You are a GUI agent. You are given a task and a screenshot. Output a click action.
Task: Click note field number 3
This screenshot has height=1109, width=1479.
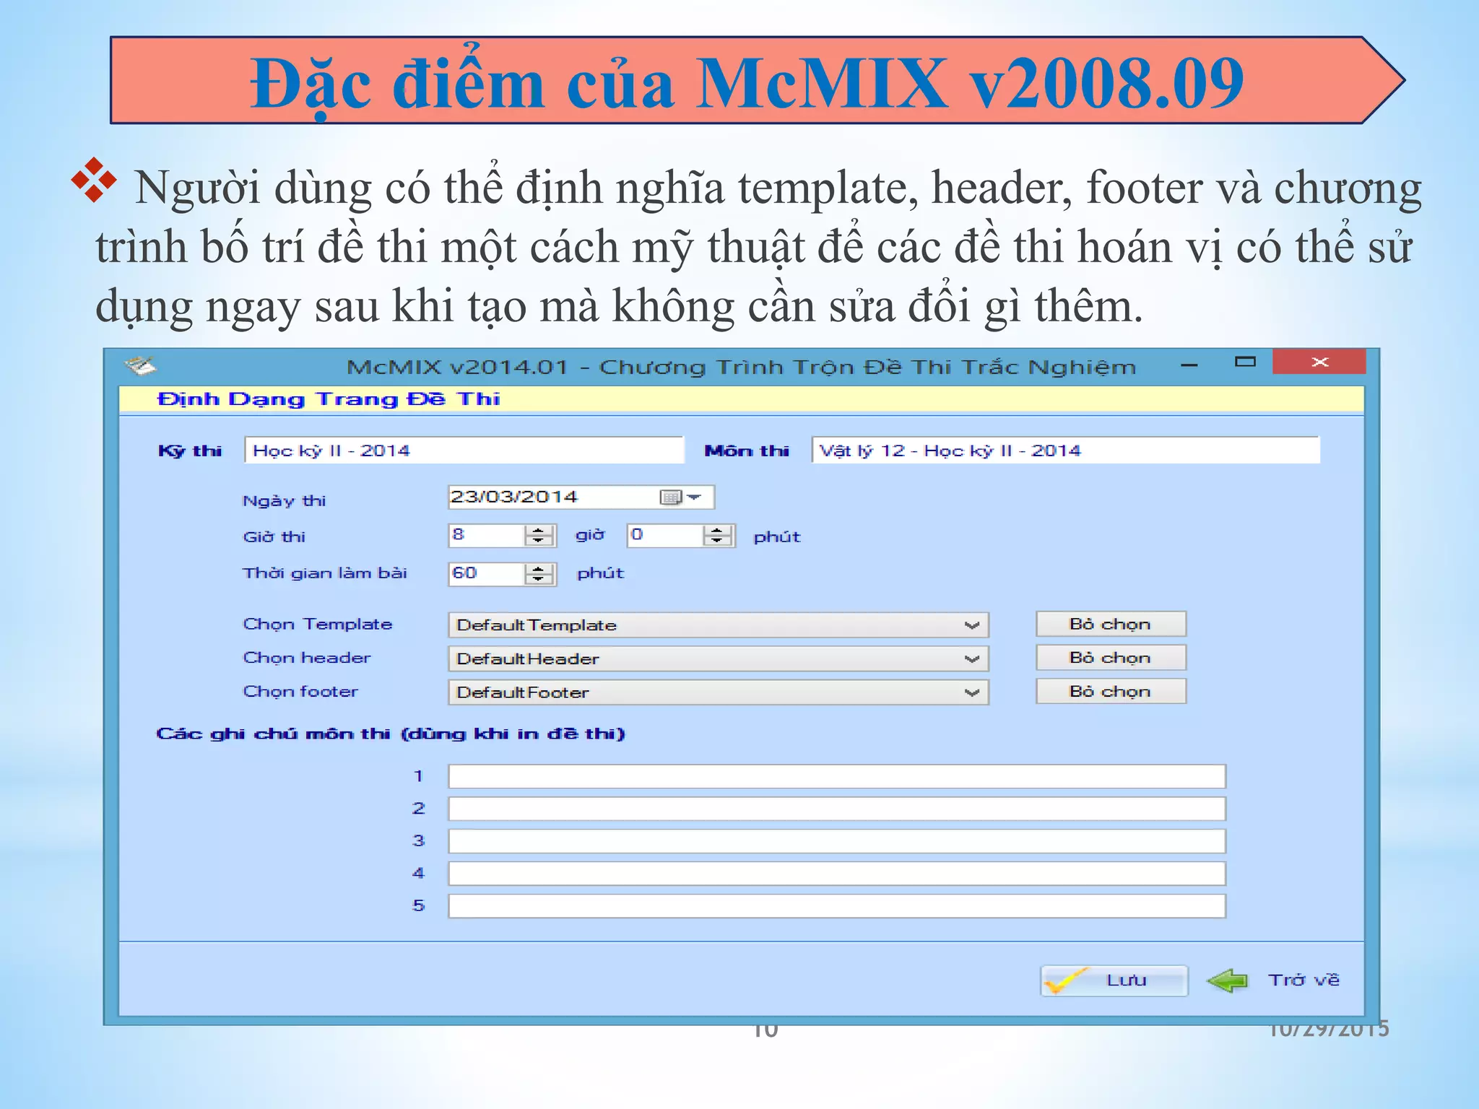837,841
